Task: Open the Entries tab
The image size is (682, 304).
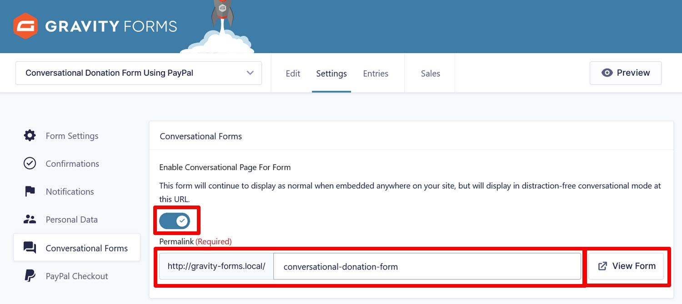Action: (376, 74)
